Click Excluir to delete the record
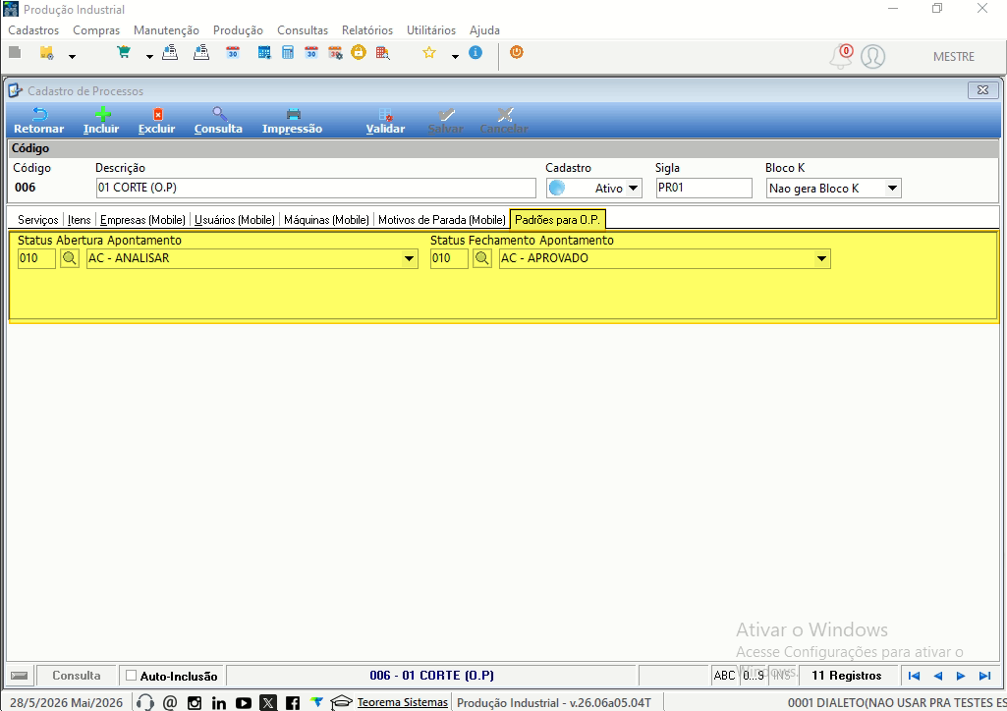Image resolution: width=1007 pixels, height=711 pixels. pos(157,121)
